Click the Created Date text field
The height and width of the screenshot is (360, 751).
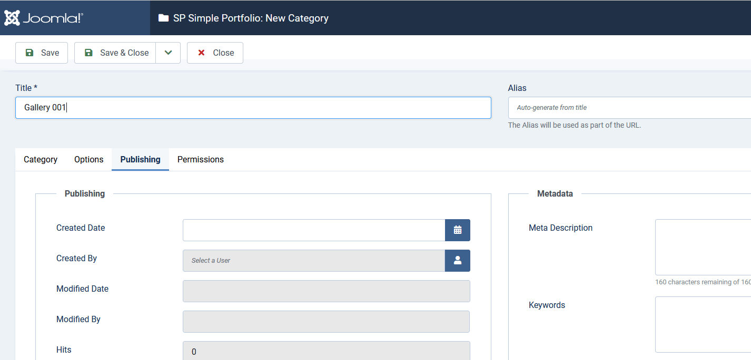(314, 230)
